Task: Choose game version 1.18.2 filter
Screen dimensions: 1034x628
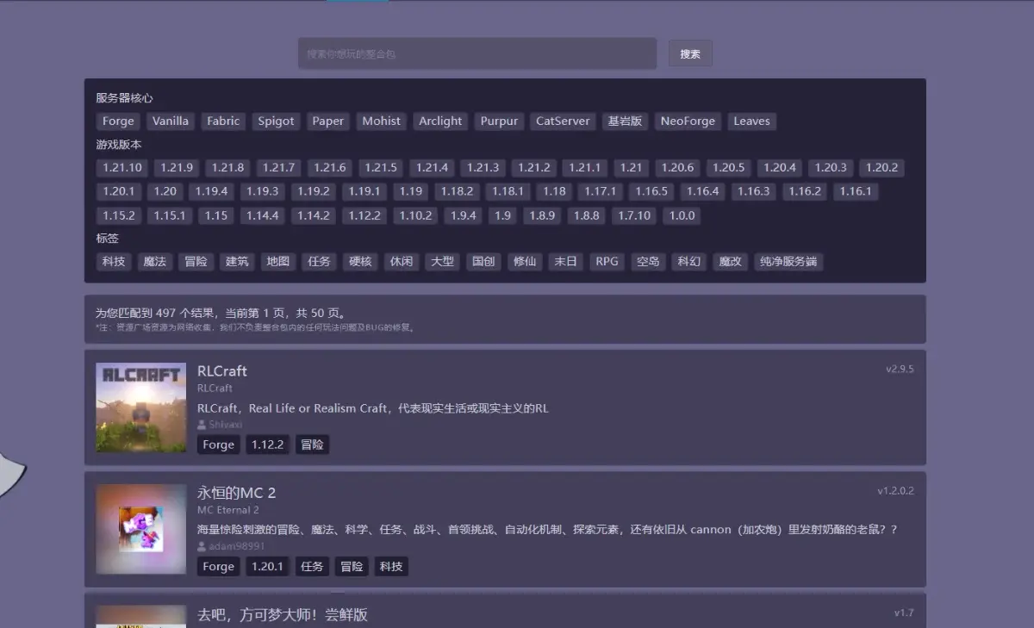Action: pos(457,191)
